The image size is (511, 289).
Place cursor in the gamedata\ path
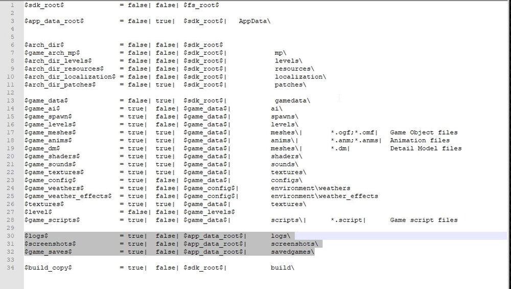click(x=292, y=101)
